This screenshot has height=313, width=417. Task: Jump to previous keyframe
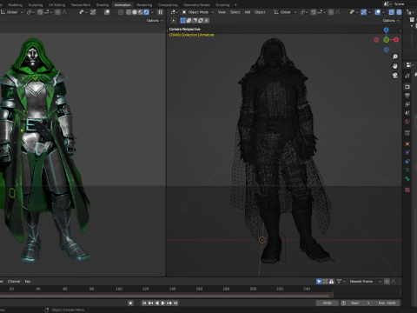(x=150, y=303)
